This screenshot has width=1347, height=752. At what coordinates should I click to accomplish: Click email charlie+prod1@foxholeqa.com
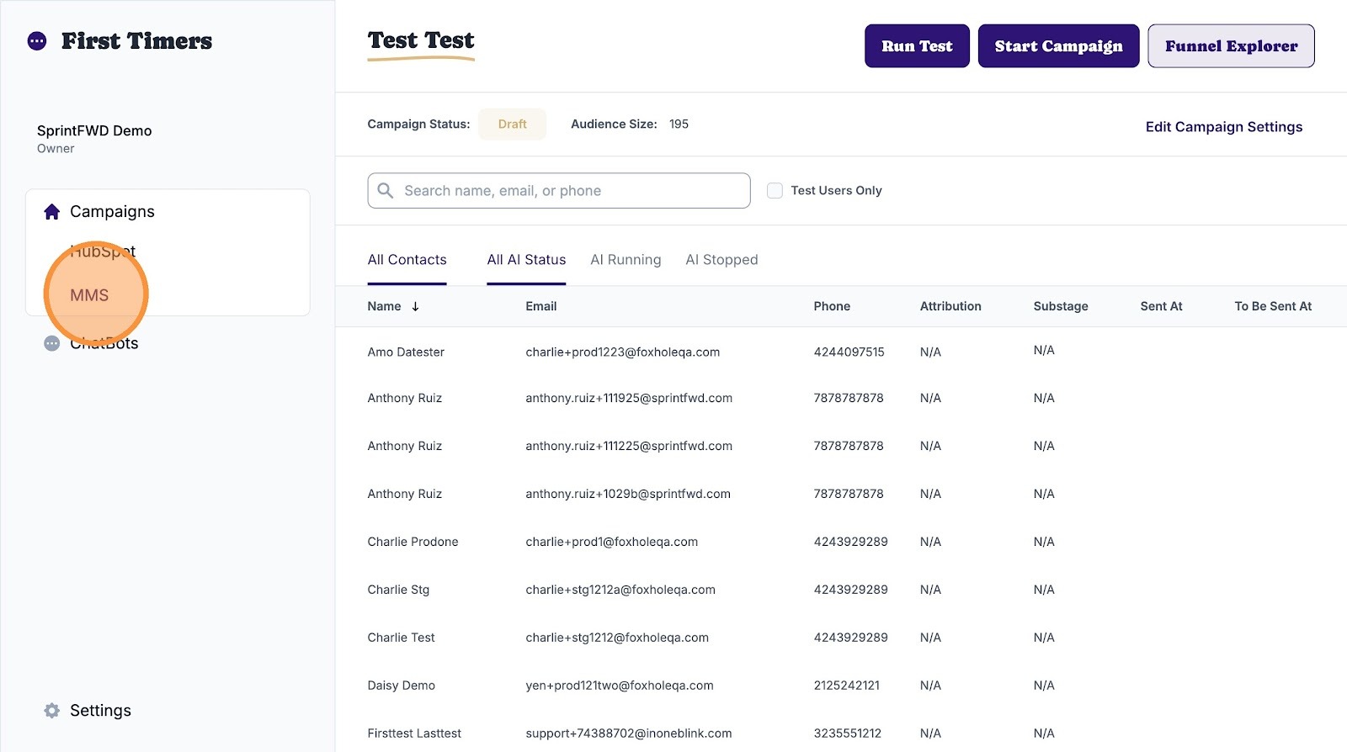[612, 543]
